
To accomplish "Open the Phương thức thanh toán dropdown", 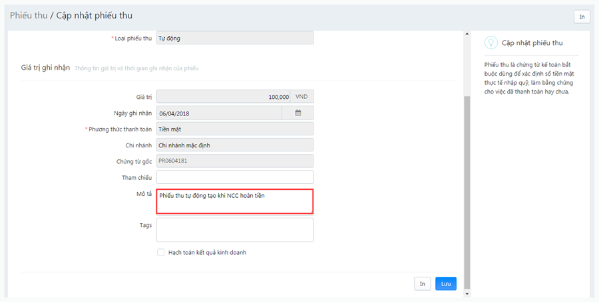I will 235,129.
